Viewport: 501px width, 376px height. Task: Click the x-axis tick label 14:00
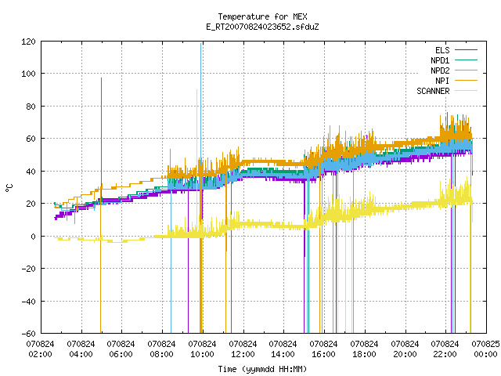coord(283,354)
